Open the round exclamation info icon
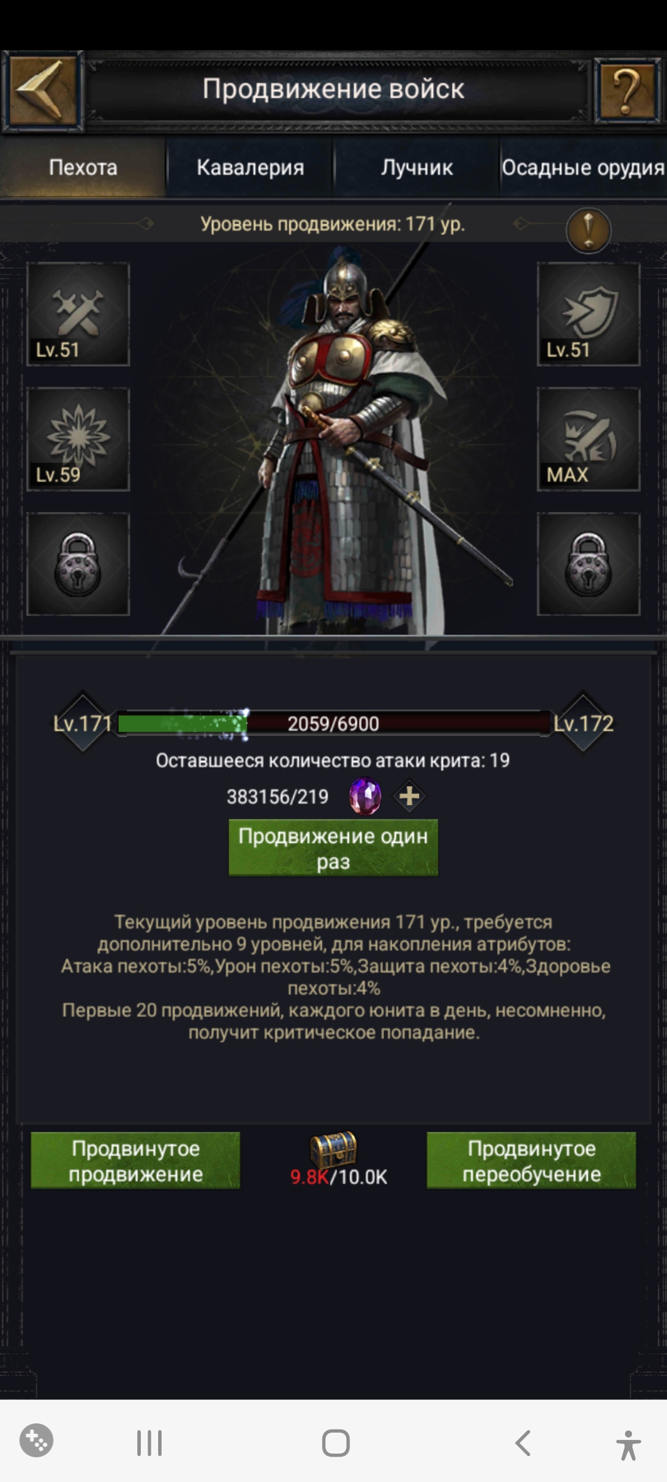Screen dimensions: 667x1482 [x=589, y=230]
